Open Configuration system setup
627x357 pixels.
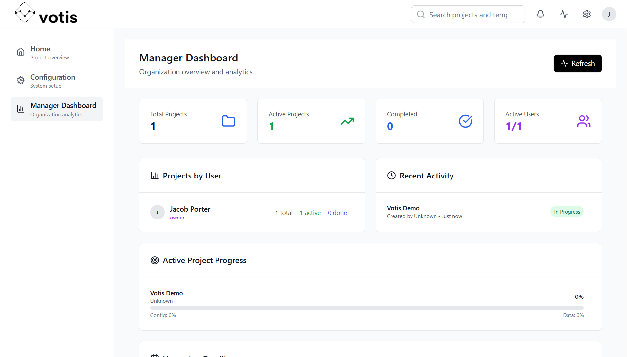point(57,81)
